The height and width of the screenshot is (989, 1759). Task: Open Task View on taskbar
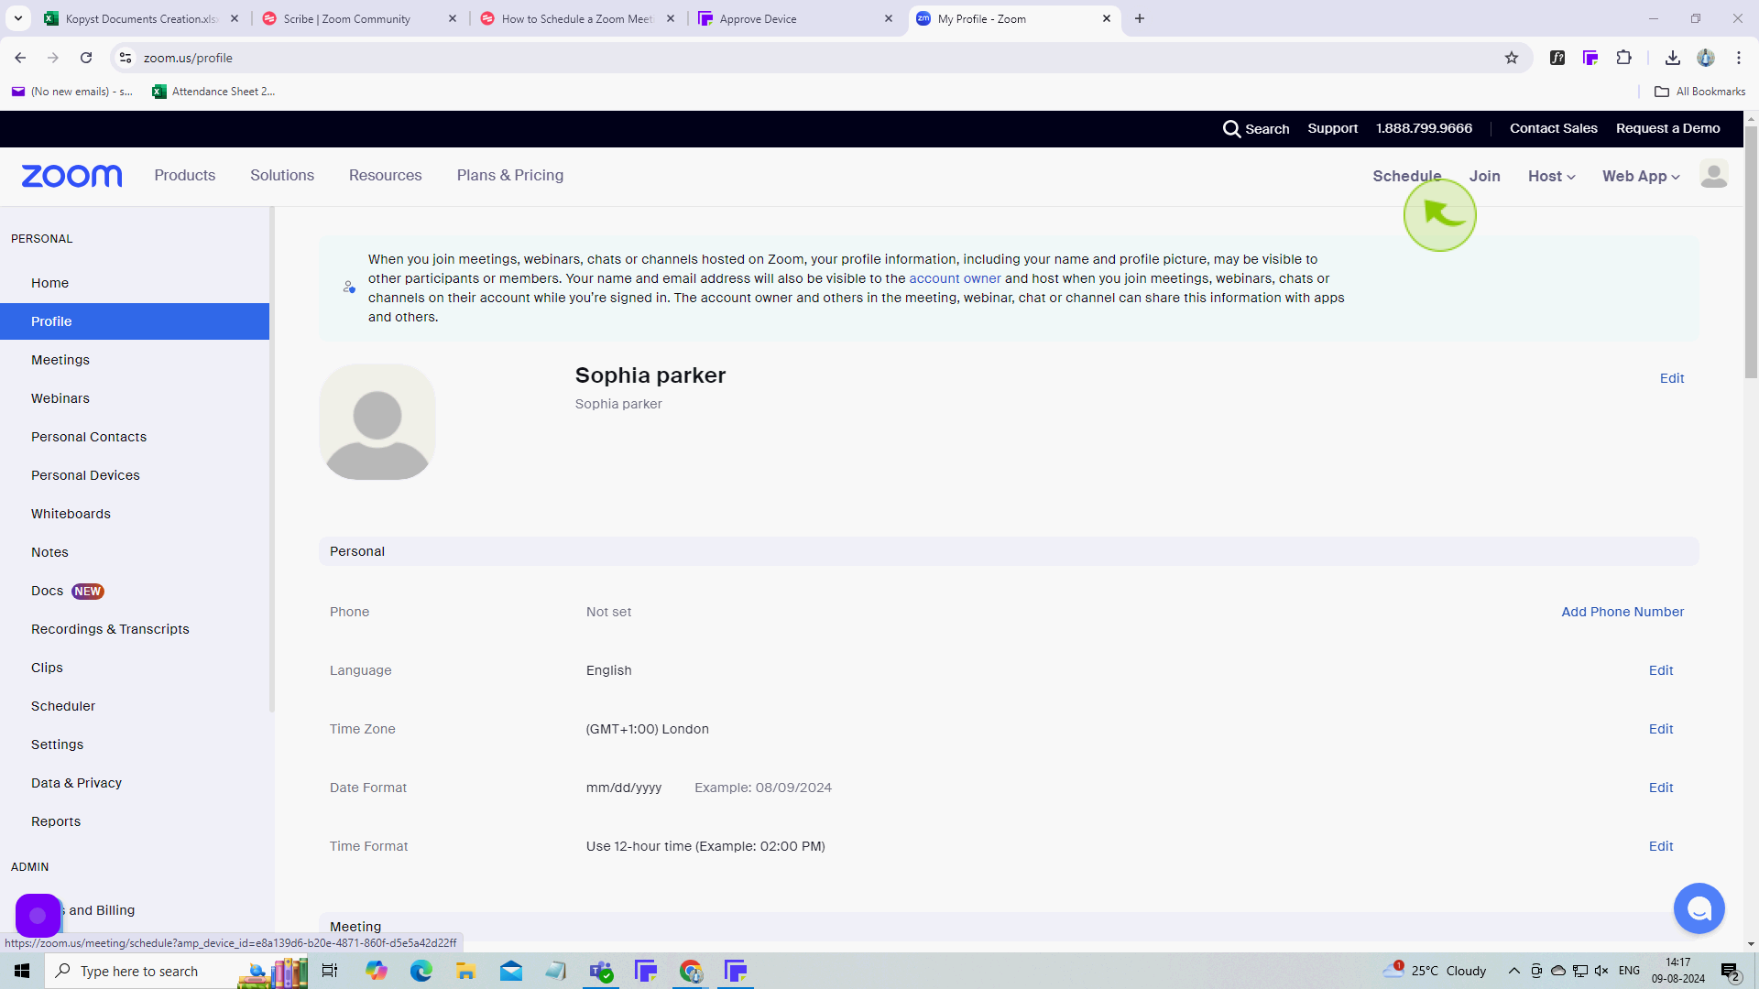pyautogui.click(x=330, y=971)
